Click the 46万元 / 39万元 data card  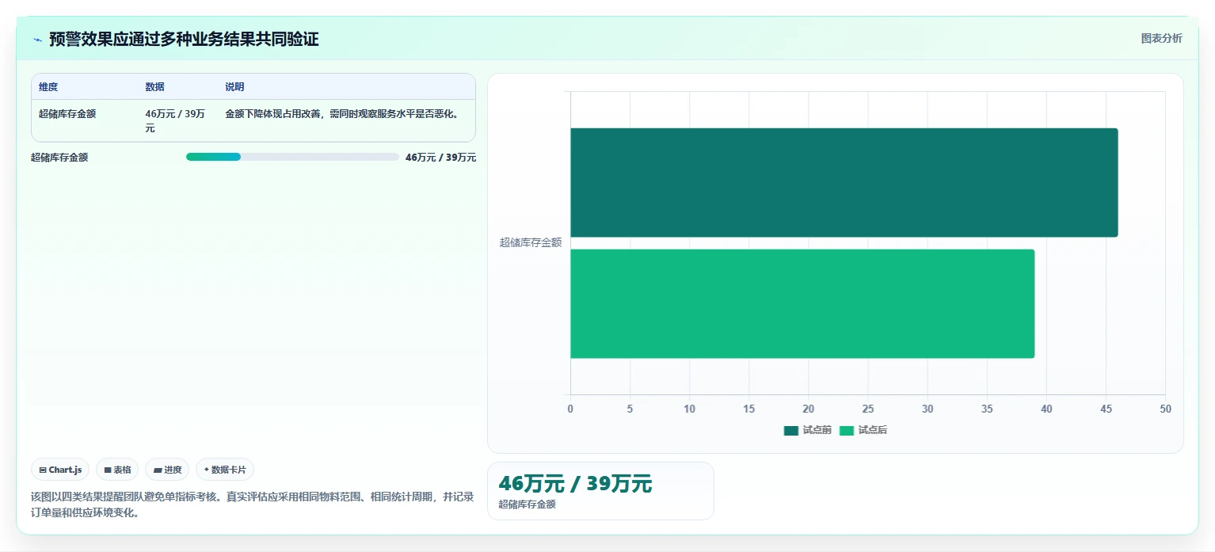[600, 491]
